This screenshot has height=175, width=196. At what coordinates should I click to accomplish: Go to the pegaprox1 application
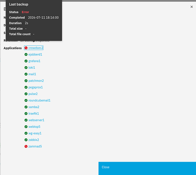(x=36, y=87)
